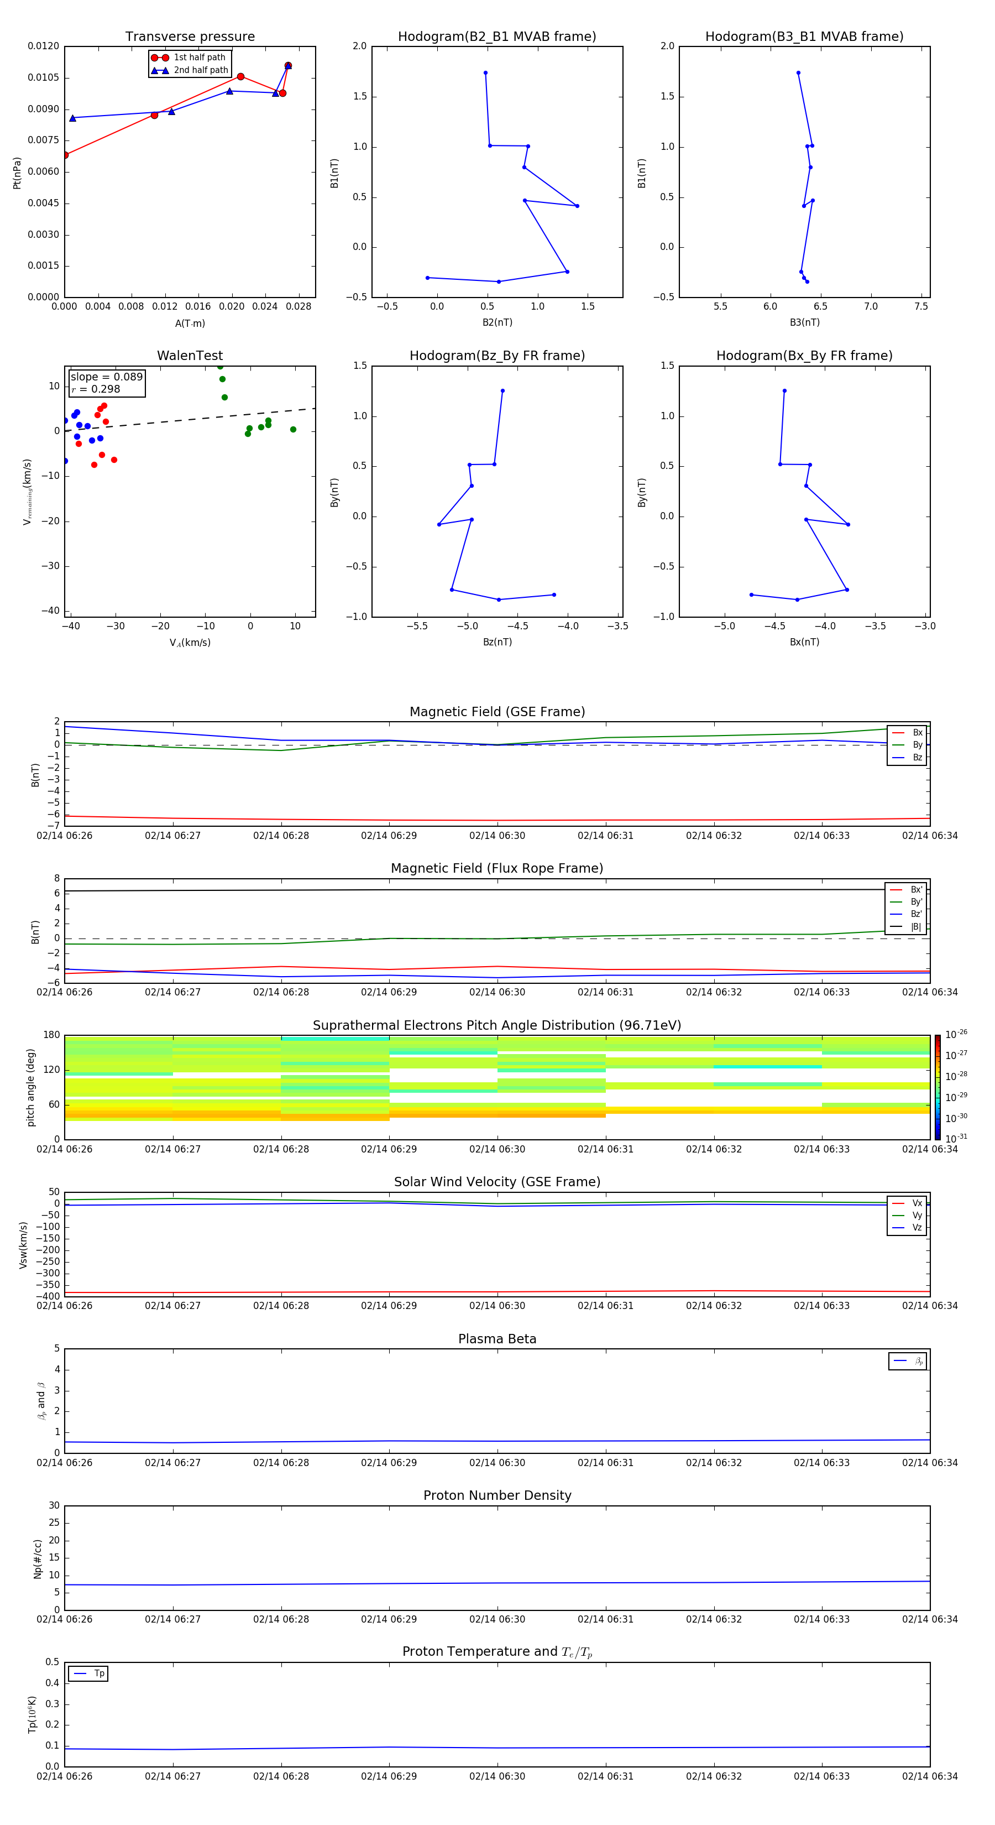The height and width of the screenshot is (1825, 995).
Task: Click 'B3(nT)' x-axis label
Action: coord(804,322)
